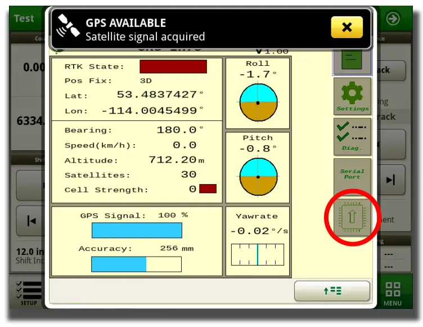Click Satellite signal acquired message

[x=145, y=37]
